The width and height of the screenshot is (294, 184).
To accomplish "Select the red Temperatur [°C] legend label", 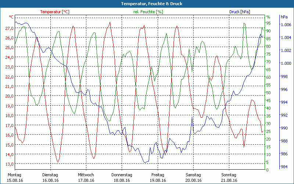I will click(55, 12).
